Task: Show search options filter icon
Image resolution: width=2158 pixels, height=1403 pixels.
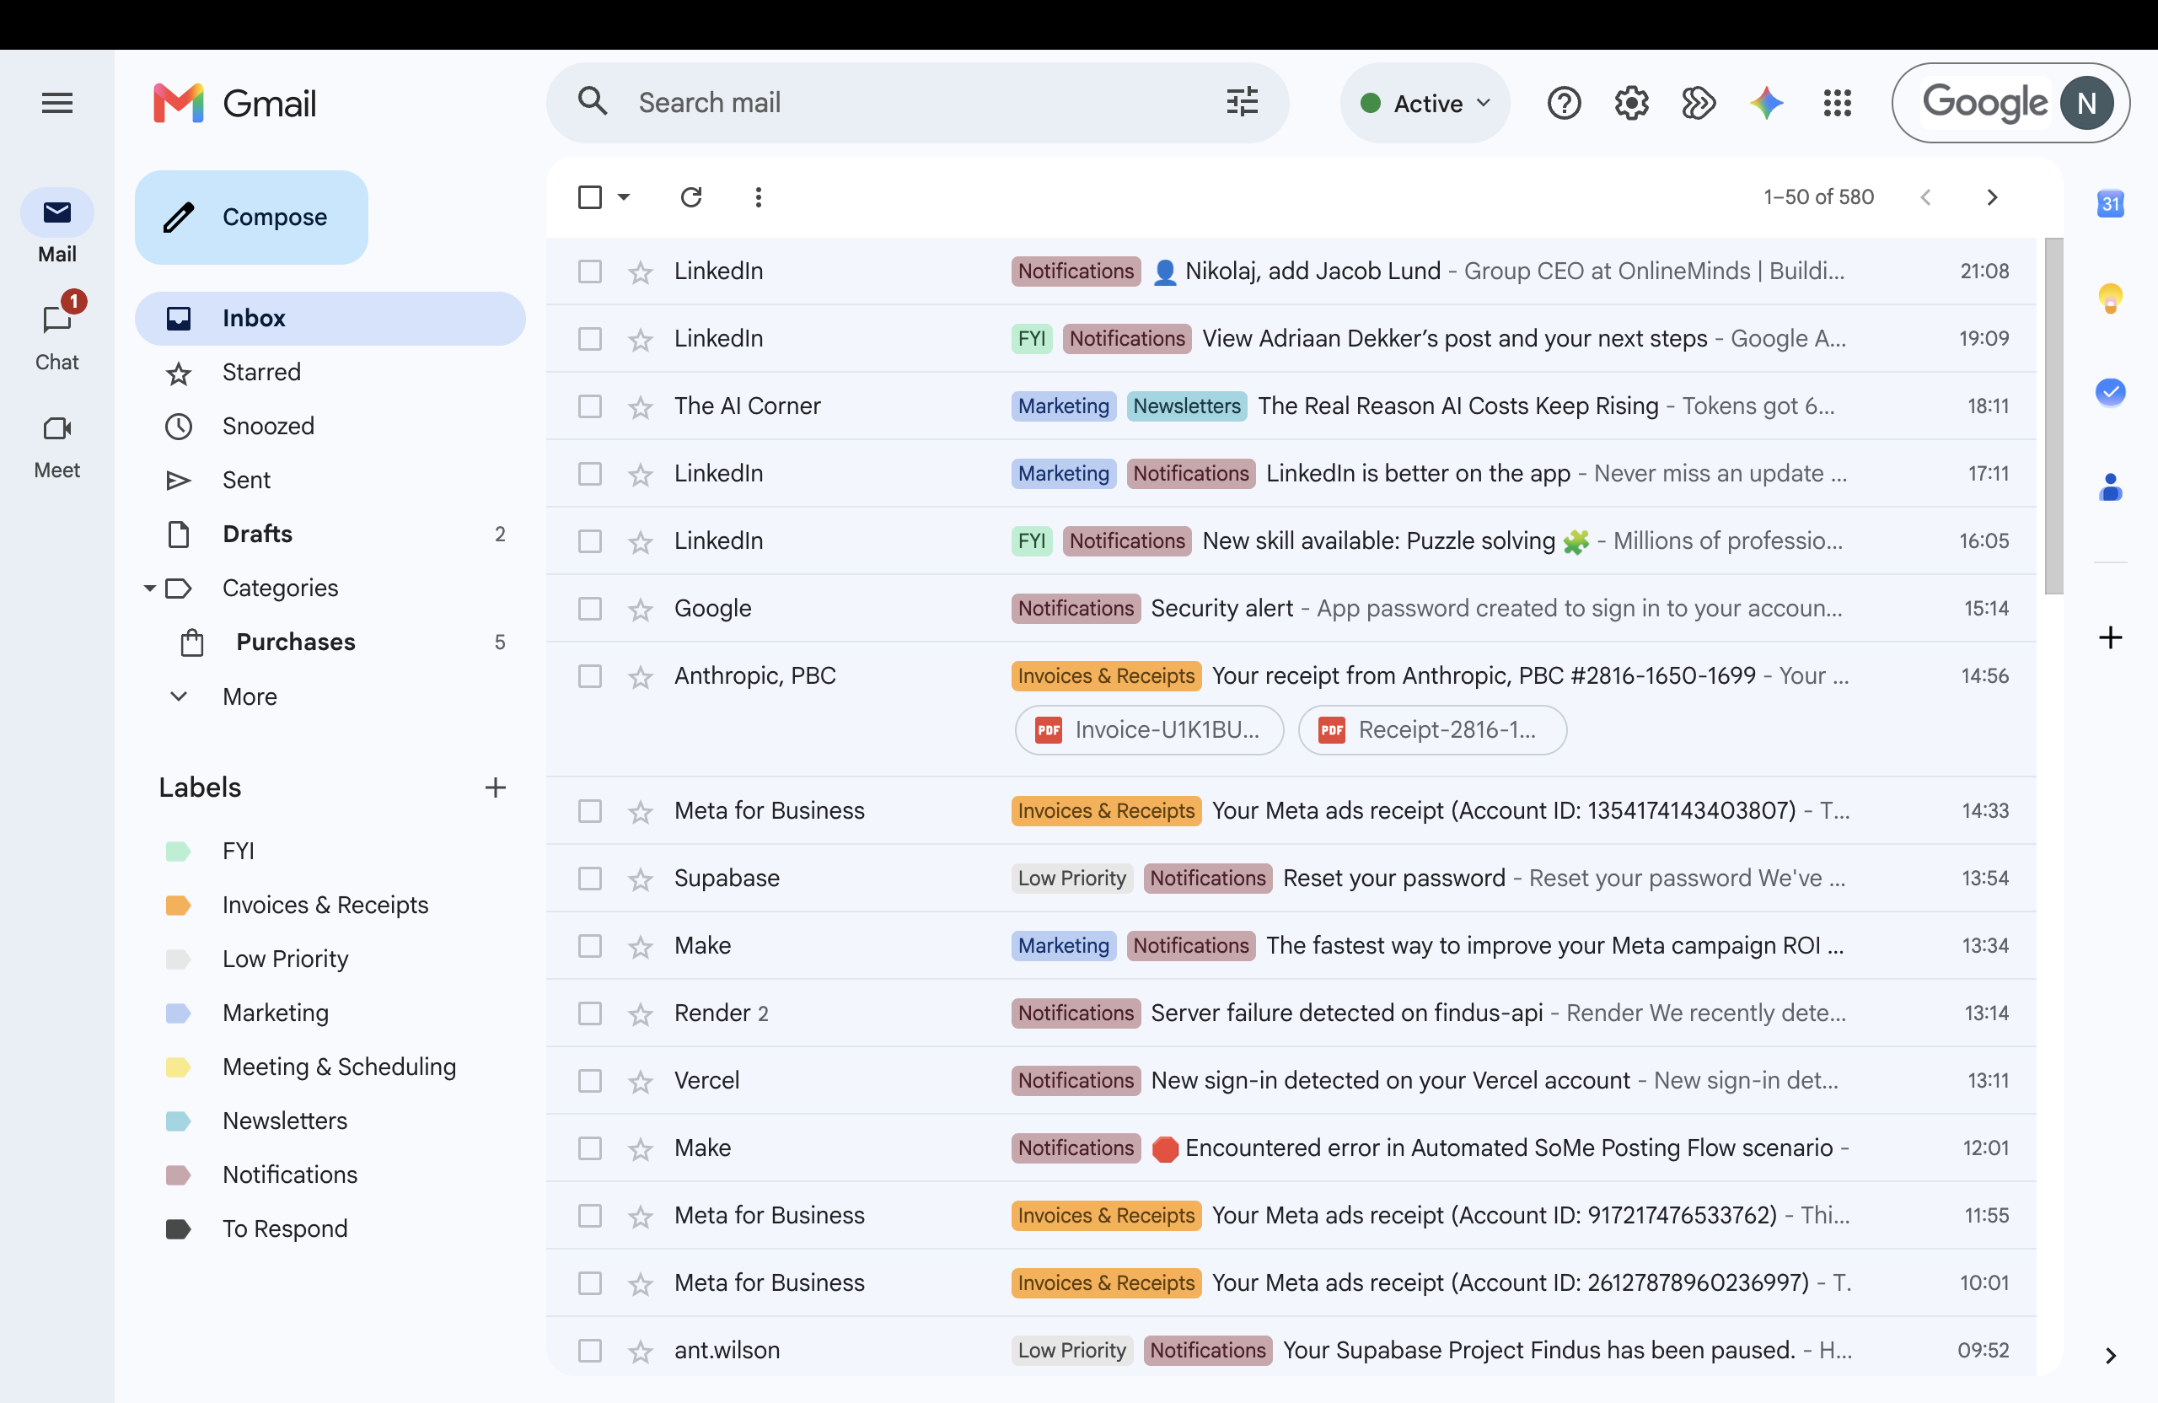Action: 1242,101
